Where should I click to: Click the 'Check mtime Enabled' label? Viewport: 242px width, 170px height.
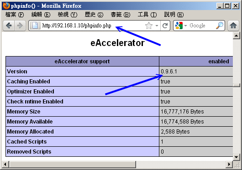[x=35, y=102]
